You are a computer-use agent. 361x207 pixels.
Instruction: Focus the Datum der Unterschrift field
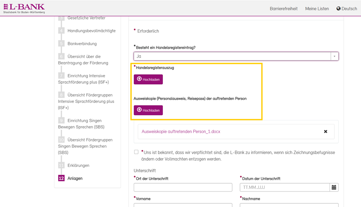(x=285, y=187)
